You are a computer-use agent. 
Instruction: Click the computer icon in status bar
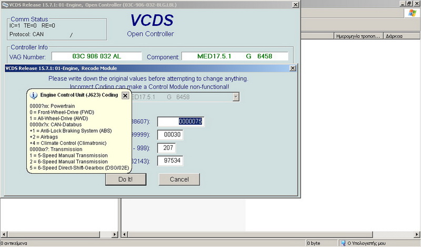click(x=343, y=243)
